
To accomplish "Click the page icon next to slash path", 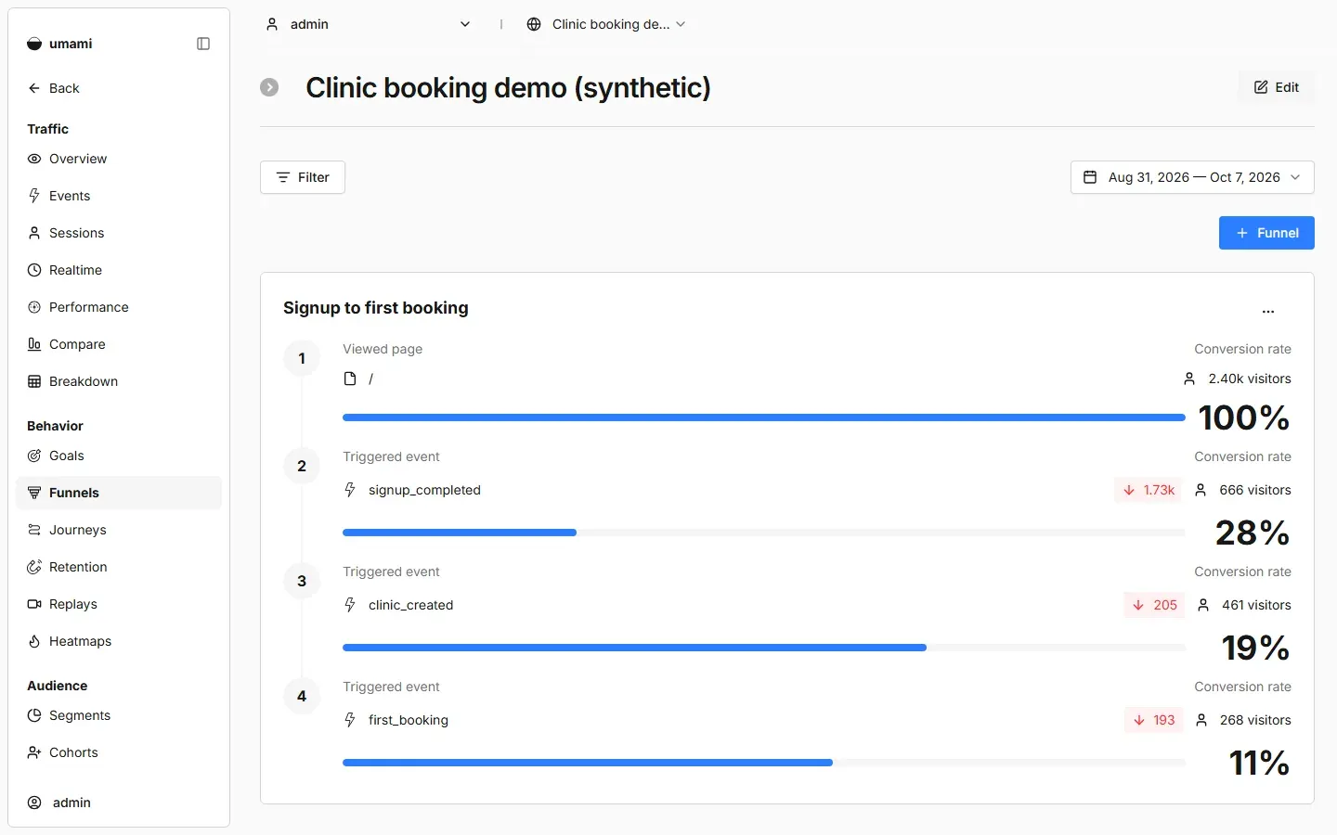I will (x=350, y=379).
